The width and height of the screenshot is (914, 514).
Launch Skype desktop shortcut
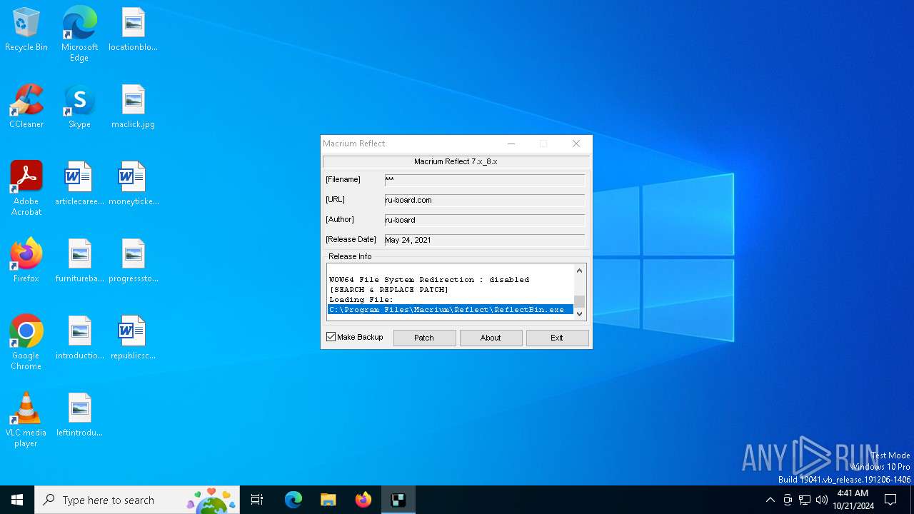[79, 107]
